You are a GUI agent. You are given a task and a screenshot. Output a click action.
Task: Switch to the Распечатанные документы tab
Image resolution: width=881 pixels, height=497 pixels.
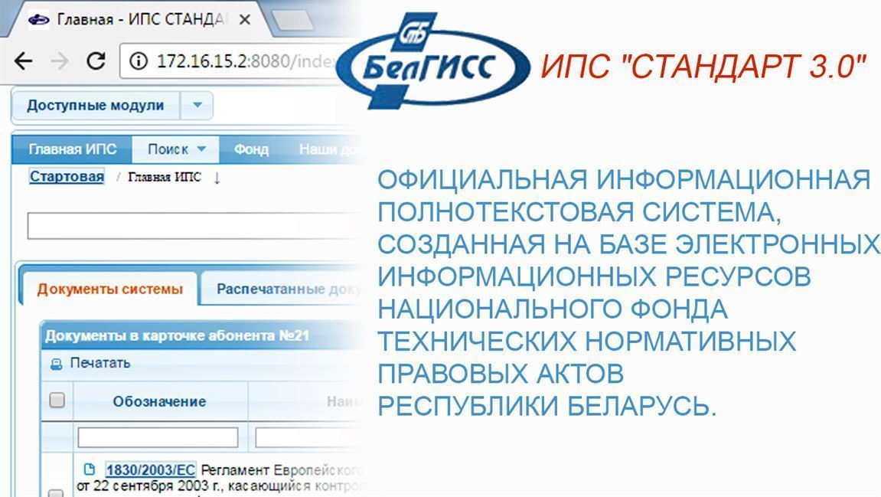point(287,289)
